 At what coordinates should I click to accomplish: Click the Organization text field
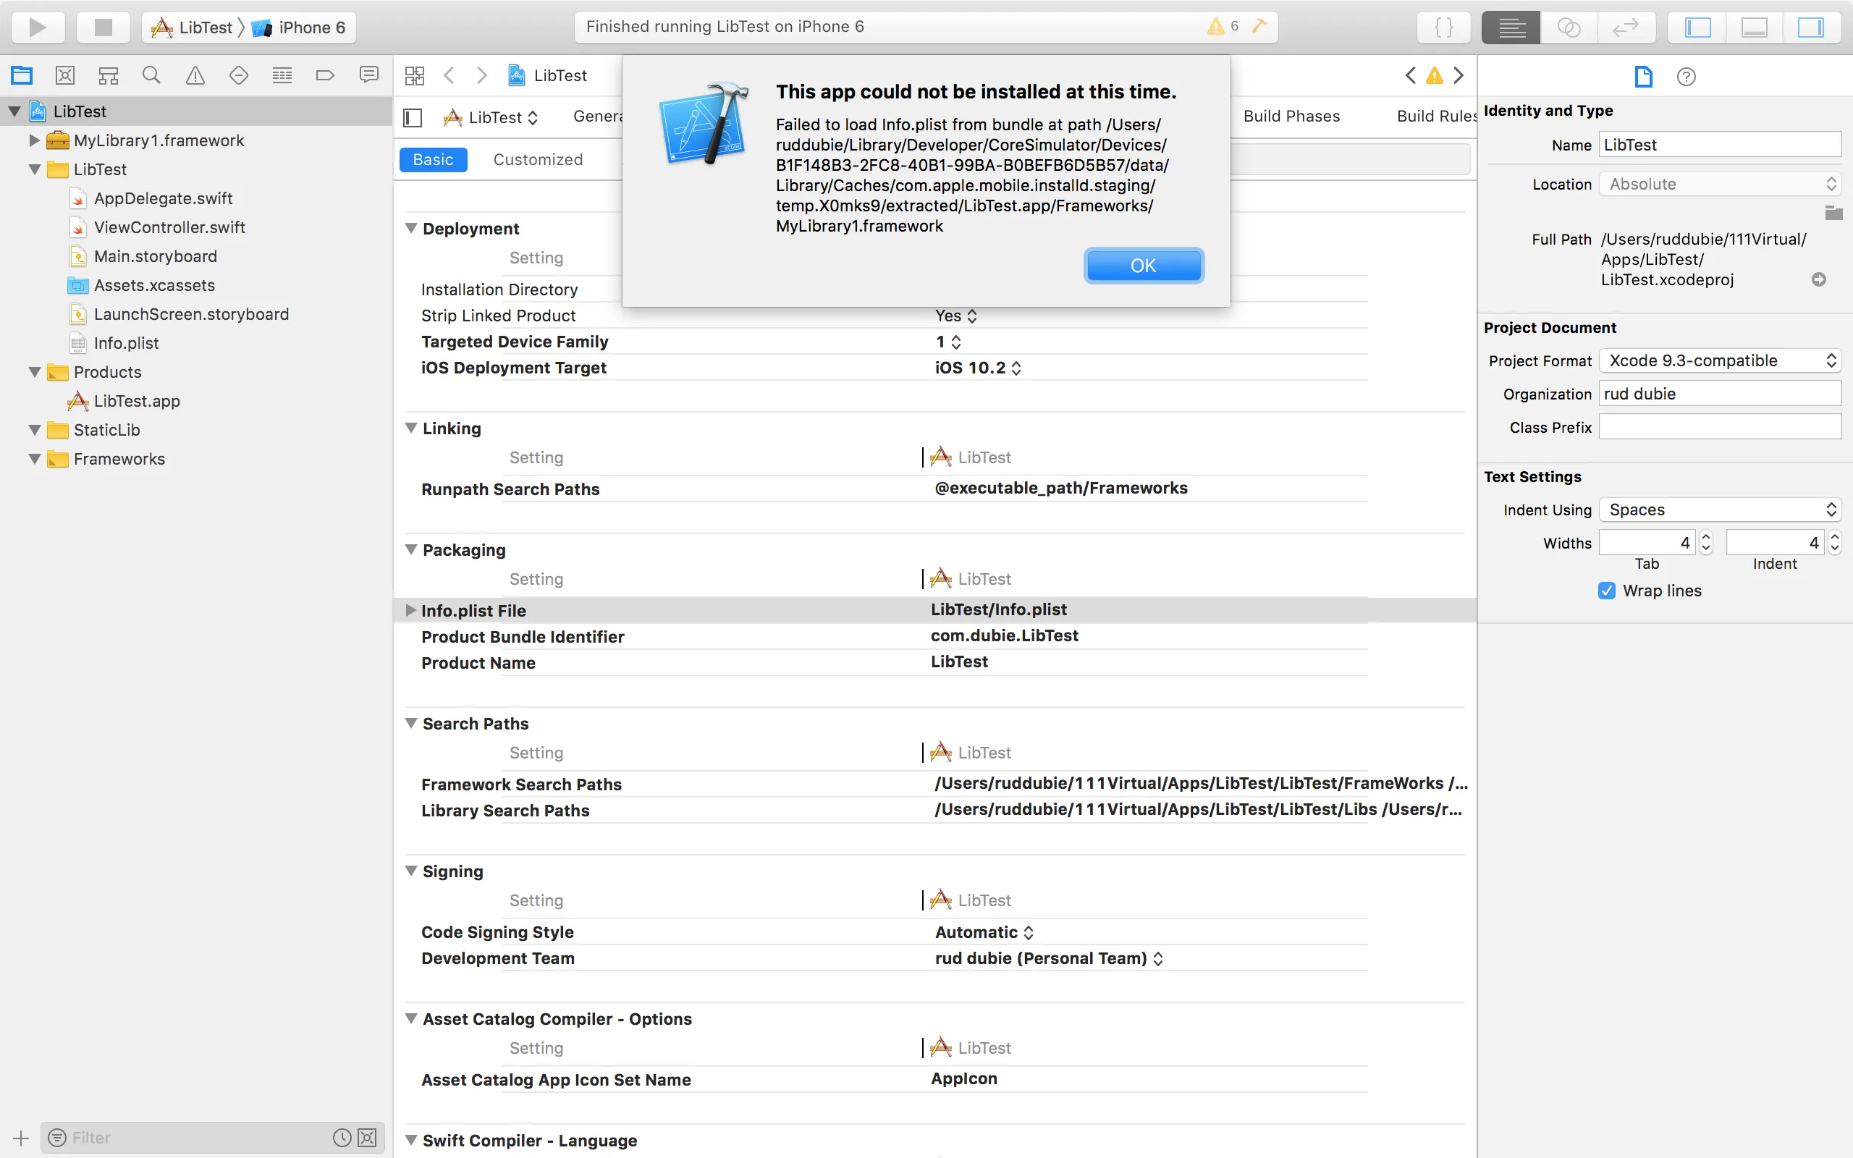(x=1720, y=394)
